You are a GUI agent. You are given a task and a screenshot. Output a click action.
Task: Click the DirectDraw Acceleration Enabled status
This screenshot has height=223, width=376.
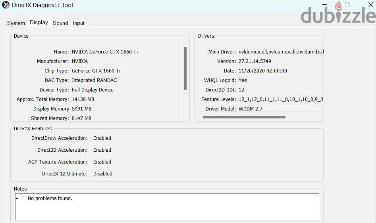102,138
